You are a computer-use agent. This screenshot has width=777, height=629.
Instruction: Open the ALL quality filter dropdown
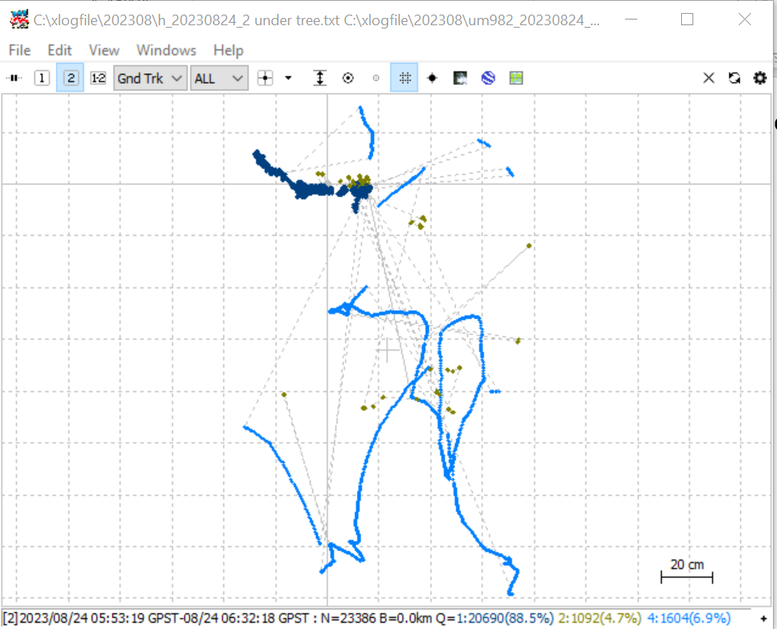[219, 78]
